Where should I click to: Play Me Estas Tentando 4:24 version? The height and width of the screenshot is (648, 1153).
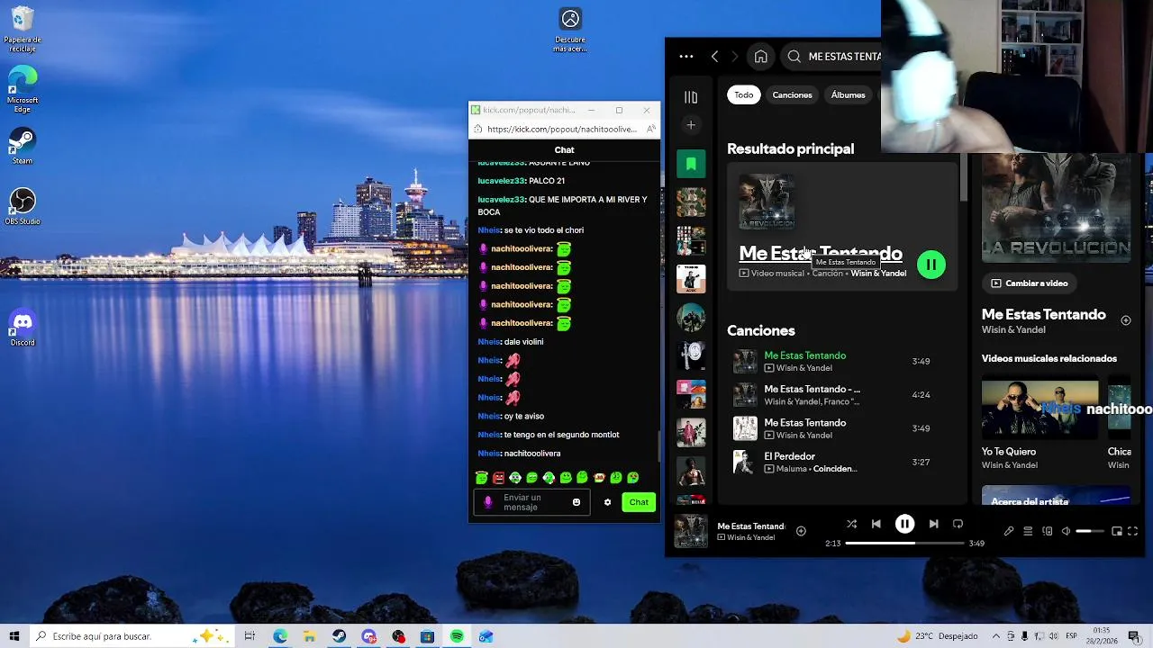(x=842, y=395)
